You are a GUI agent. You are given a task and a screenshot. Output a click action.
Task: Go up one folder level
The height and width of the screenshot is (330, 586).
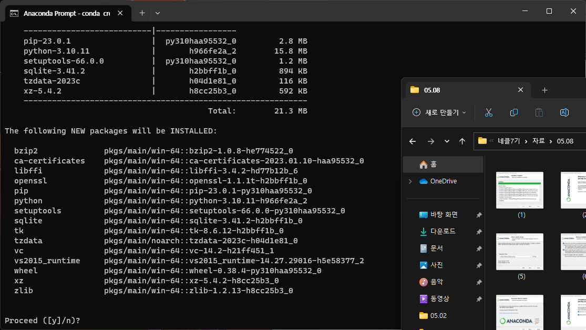coord(462,141)
